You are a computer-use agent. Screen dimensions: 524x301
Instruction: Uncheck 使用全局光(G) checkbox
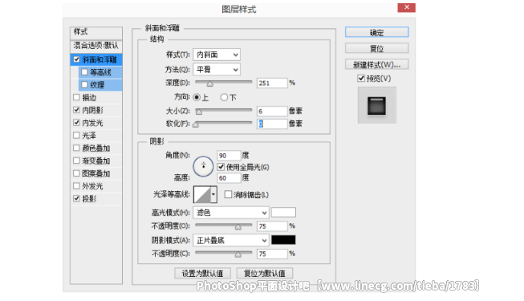(x=221, y=167)
